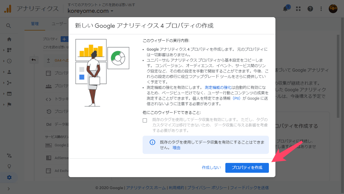
Task: Click the サービス間のリンク section label
Action: (x=57, y=137)
